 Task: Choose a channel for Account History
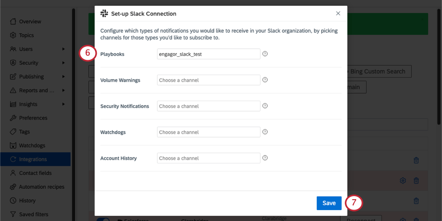click(x=209, y=158)
